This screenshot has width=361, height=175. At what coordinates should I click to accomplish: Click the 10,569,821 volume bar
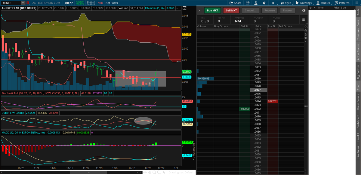pos(205,78)
